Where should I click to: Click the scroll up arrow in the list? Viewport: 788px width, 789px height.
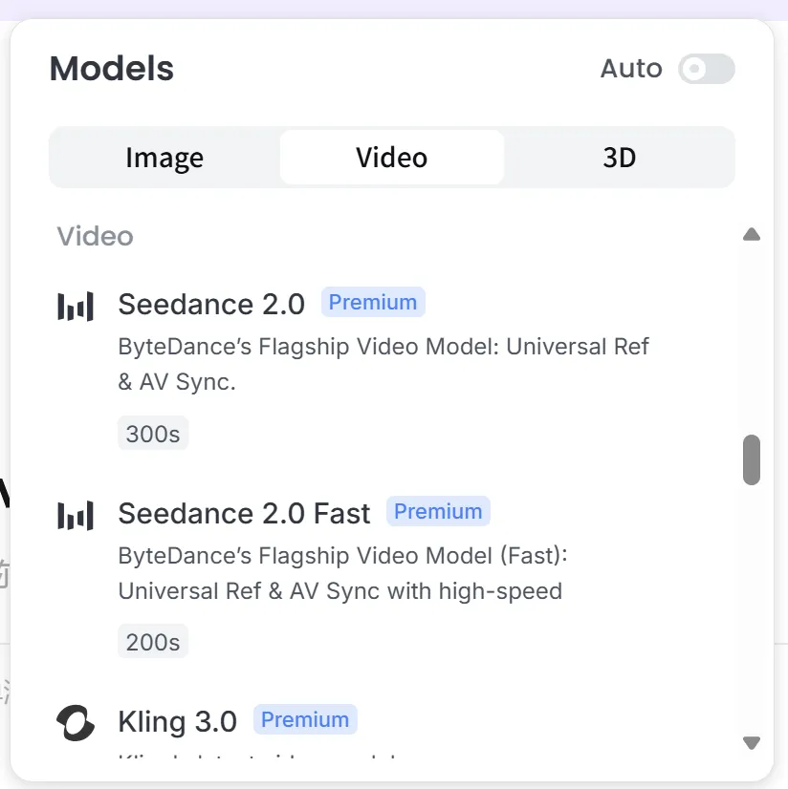(x=752, y=234)
